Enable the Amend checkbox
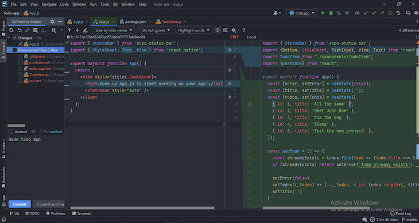The width and height of the screenshot is (419, 223). (11, 132)
